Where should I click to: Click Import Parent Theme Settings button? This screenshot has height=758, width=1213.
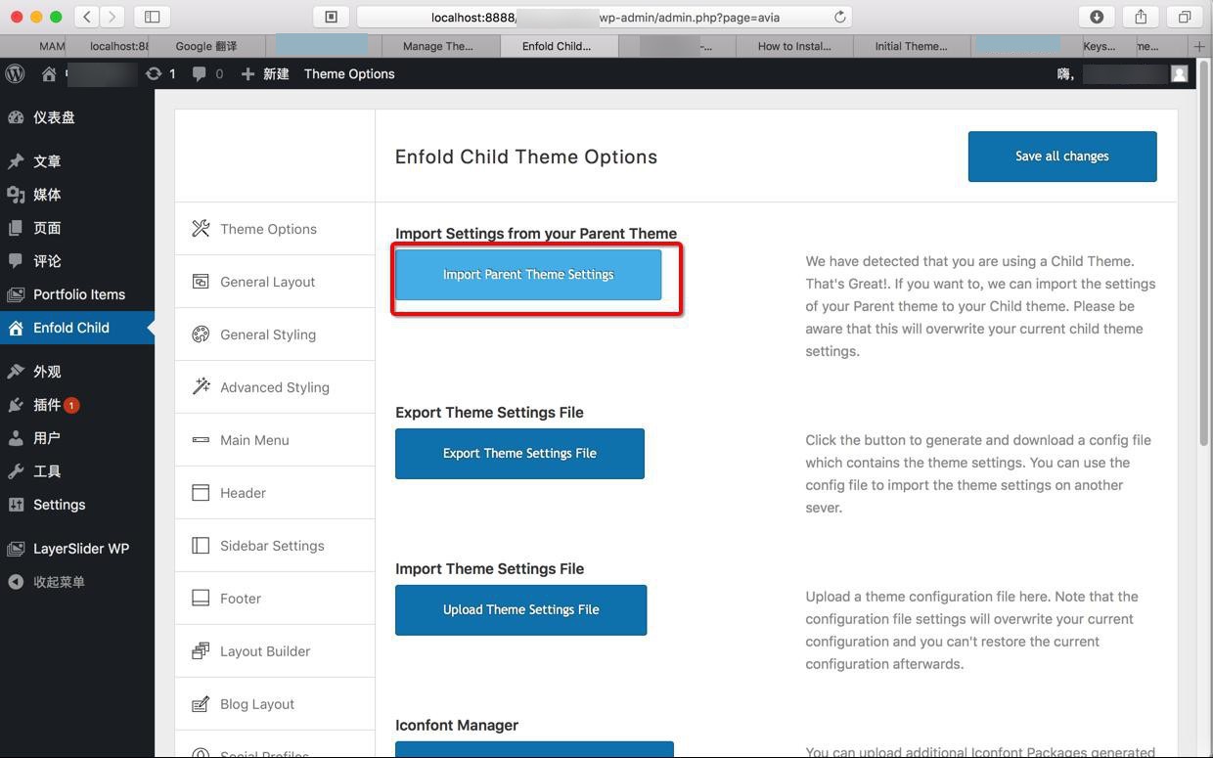[x=528, y=275]
